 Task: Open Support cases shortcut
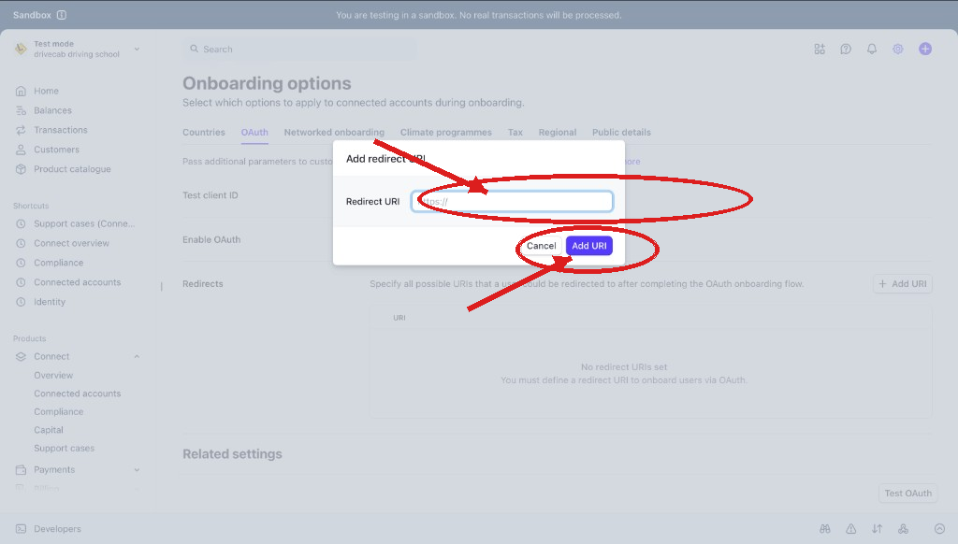pyautogui.click(x=84, y=223)
